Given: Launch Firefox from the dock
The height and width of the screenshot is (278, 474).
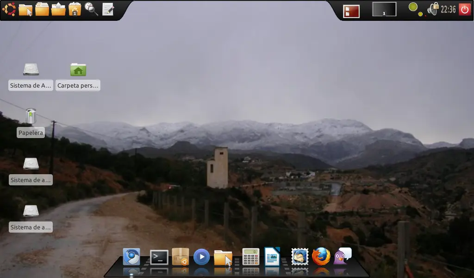Looking at the screenshot, I should point(321,257).
